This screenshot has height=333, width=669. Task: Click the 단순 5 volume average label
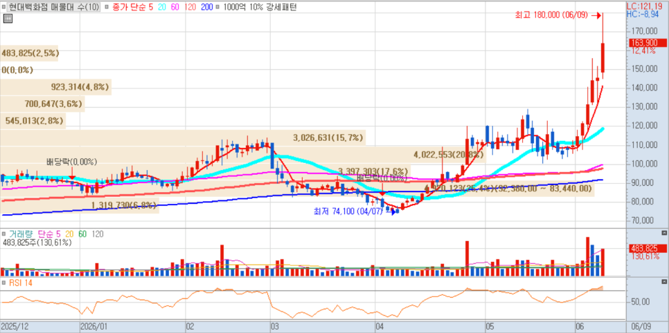tap(48, 234)
